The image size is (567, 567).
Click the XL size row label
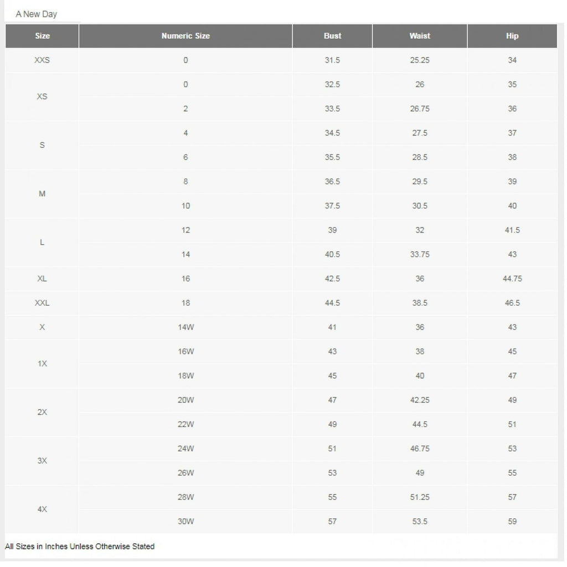42,279
